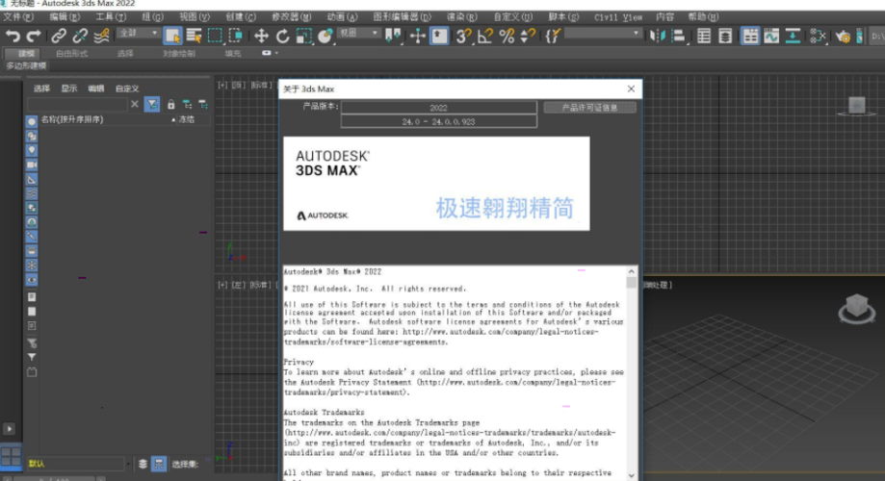
Task: Close the 关于 3ds Max dialog
Action: tap(631, 89)
